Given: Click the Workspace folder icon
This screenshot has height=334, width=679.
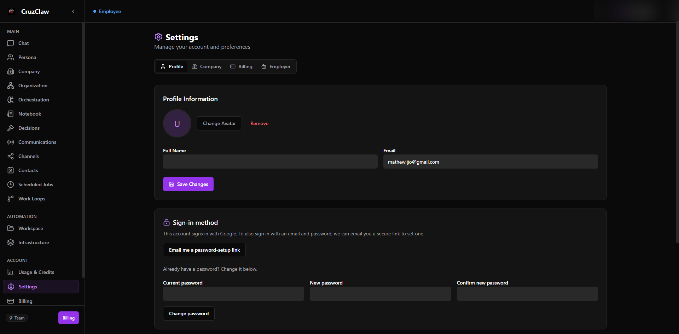Looking at the screenshot, I should 11,228.
